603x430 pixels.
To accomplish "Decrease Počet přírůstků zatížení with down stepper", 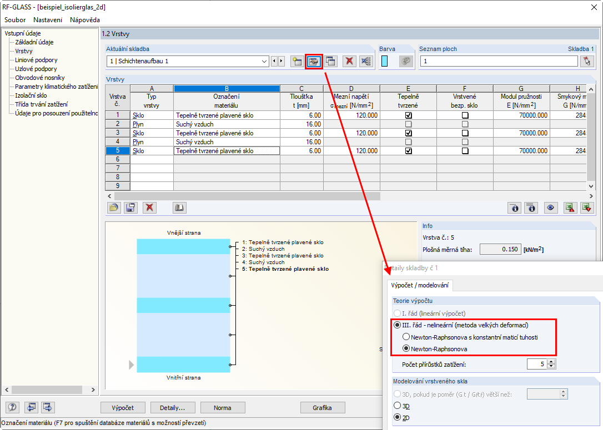I will (x=551, y=366).
